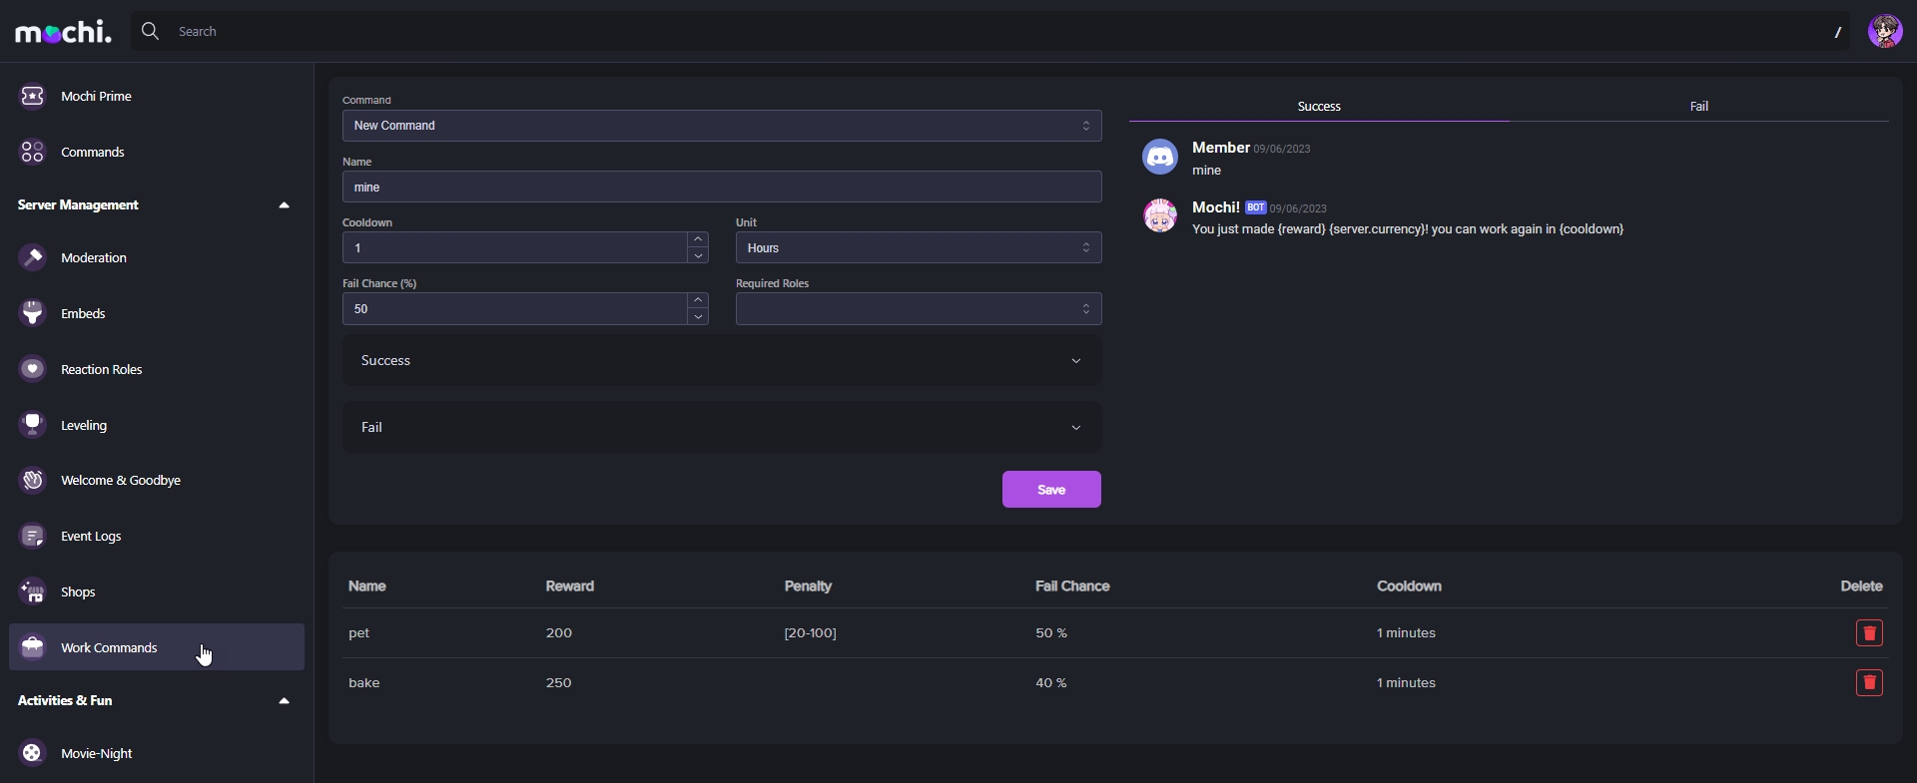Click the Reward value 250
This screenshot has height=783, width=1917.
(x=559, y=682)
